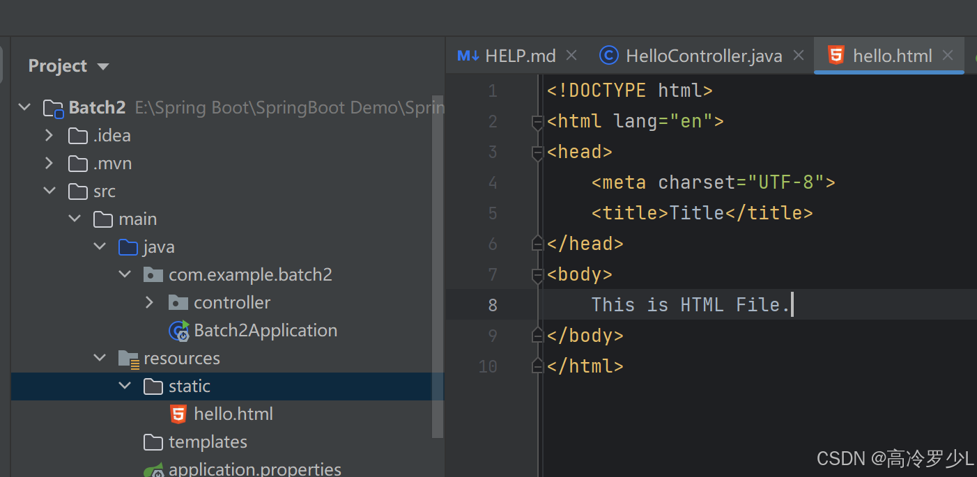977x477 pixels.
Task: Collapse the com.example.batch2 package
Action: (125, 274)
